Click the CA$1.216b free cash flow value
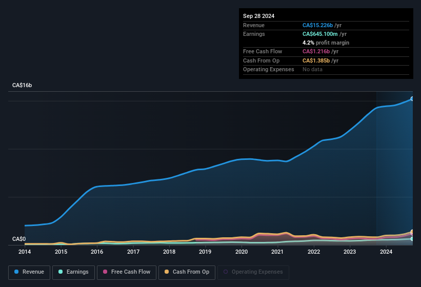421x287 pixels. coord(316,51)
